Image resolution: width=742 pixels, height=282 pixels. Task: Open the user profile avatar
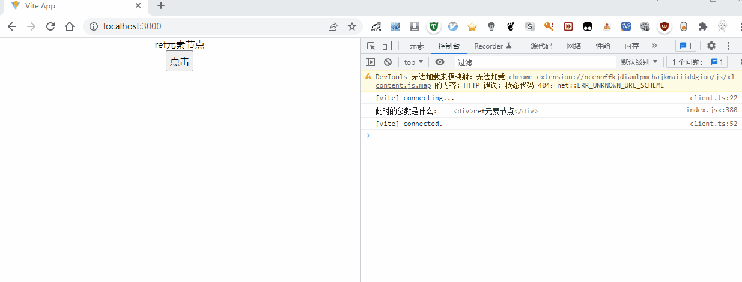click(x=723, y=26)
